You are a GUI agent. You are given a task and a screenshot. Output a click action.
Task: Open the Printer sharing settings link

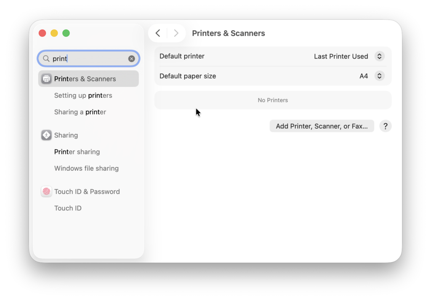click(x=77, y=152)
